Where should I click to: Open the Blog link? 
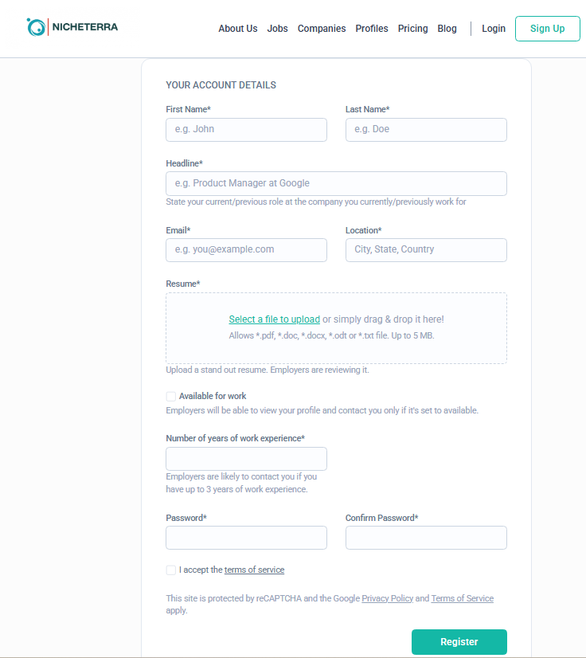(447, 29)
